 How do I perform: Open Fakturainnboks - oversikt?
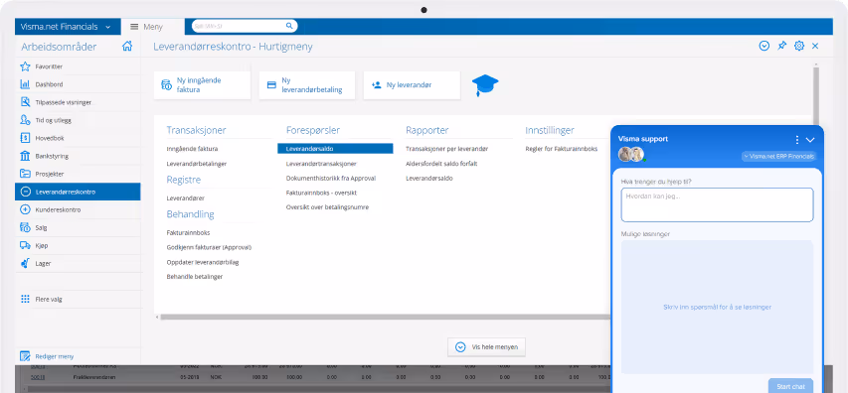[x=321, y=193]
